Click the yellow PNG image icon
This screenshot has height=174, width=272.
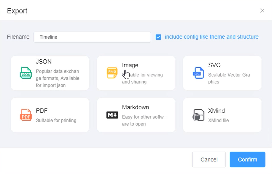click(112, 73)
